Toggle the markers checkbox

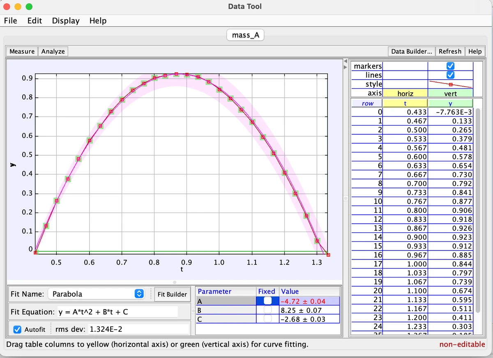pos(450,66)
